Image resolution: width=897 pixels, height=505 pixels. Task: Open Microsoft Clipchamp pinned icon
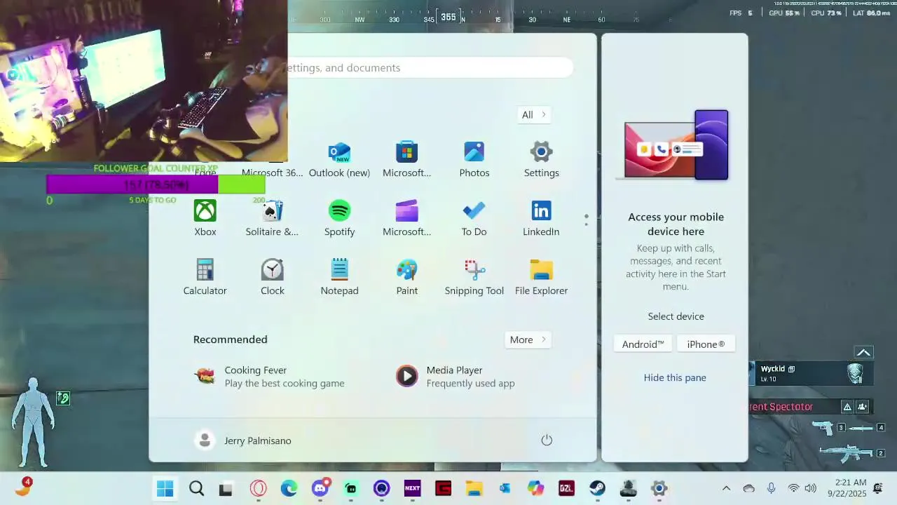(406, 219)
